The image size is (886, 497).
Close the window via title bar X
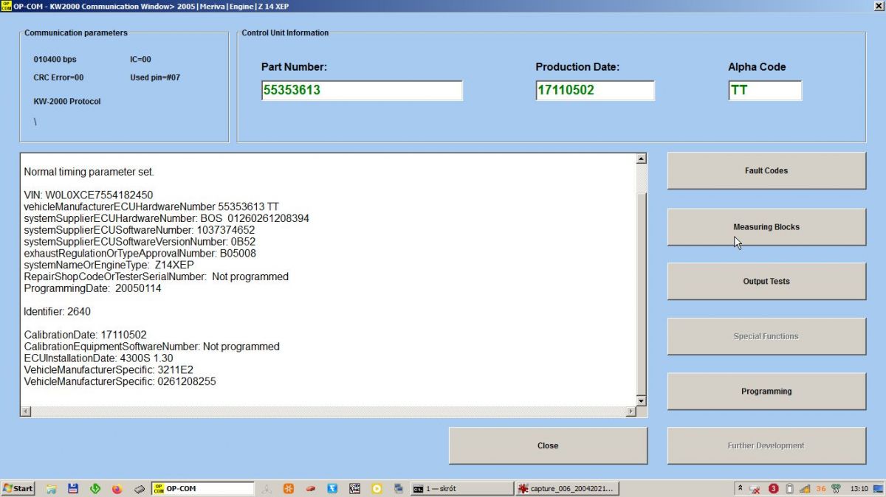pyautogui.click(x=878, y=6)
